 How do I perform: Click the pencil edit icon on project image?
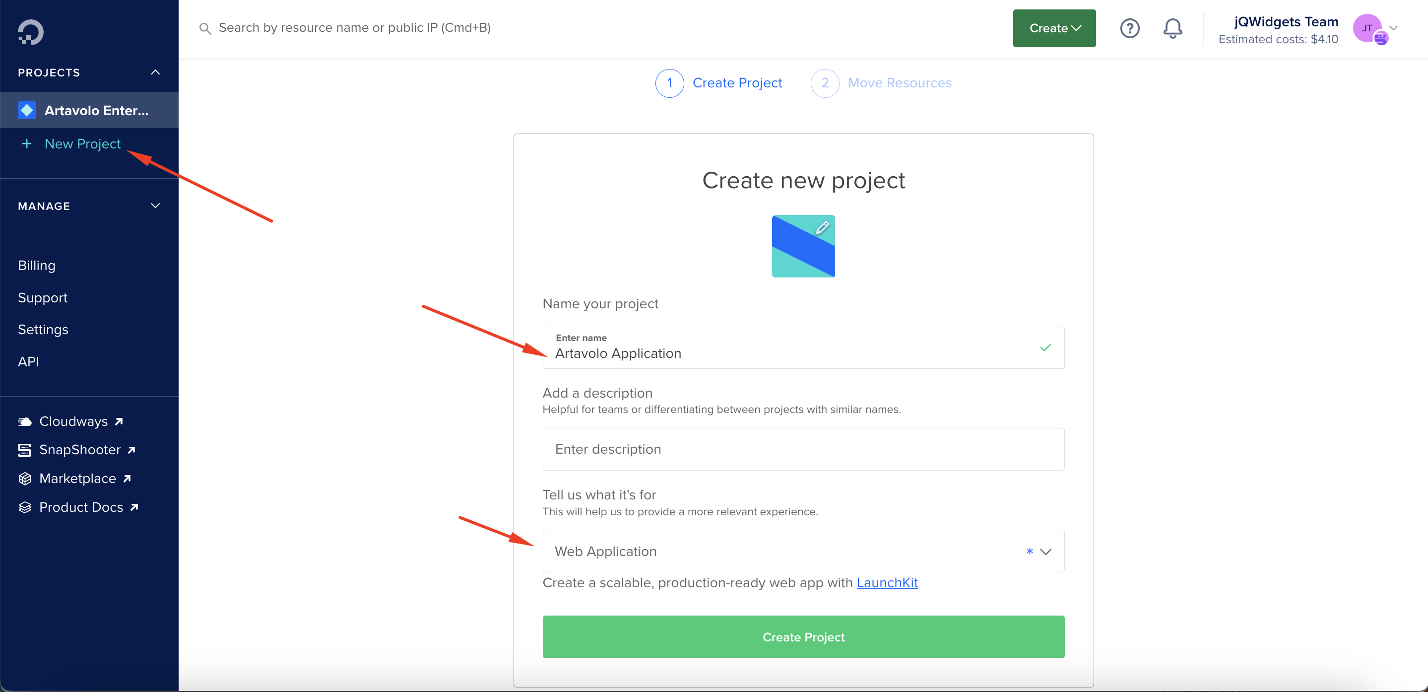pos(822,227)
